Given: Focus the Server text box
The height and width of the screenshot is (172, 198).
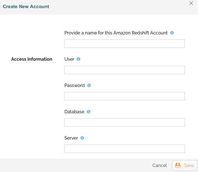Looking at the screenshot, I should pos(125,149).
